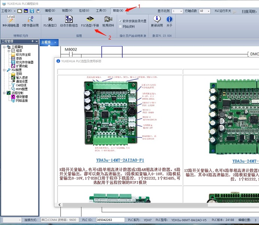Toggle the PLC运行开关 play button
Image resolution: width=259 pixels, height=225 pixels.
point(235,11)
